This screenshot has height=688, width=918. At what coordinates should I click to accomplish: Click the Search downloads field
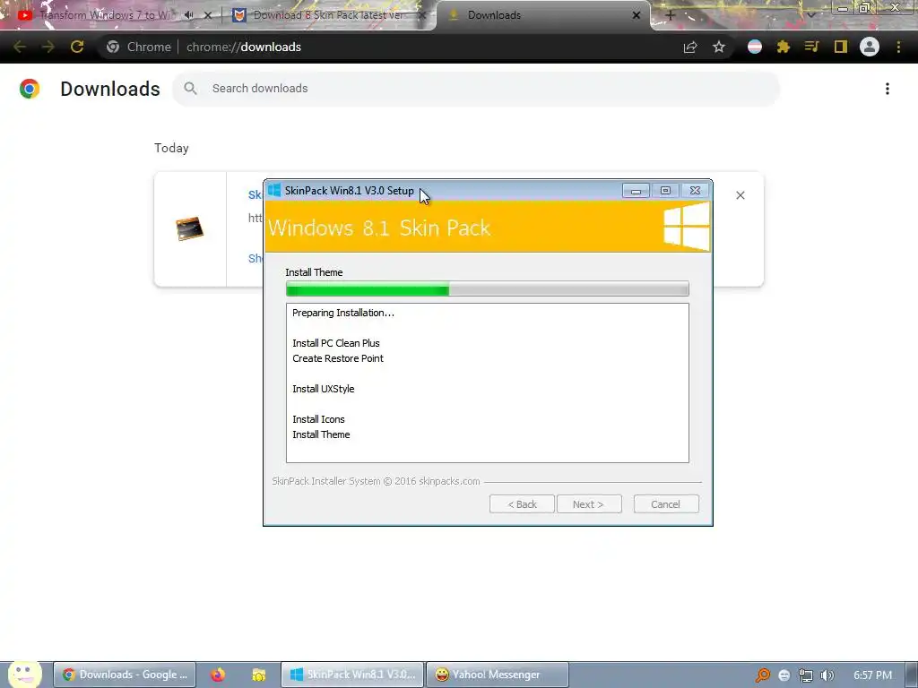coord(476,89)
